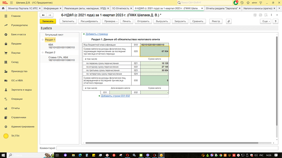Screen dimensions: 282x158
Task: Open the hamburger main menu icon
Action: point(11,3)
